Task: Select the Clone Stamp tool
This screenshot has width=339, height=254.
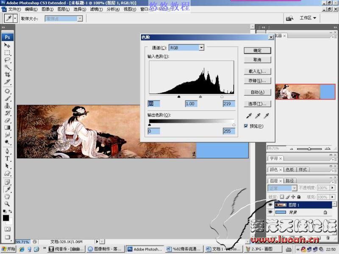Action: (x=7, y=105)
